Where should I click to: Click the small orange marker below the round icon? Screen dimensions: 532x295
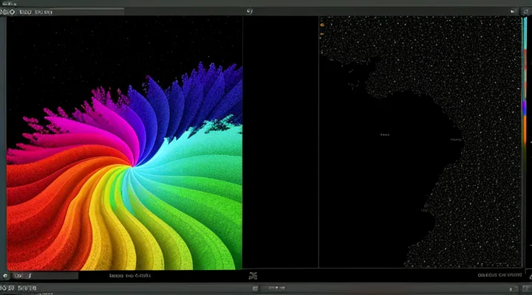point(322,35)
